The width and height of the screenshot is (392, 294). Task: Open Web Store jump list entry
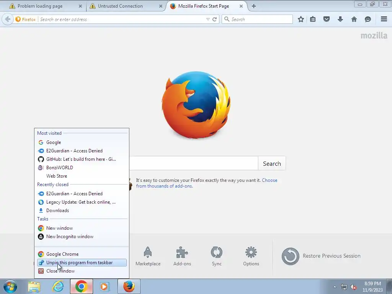[x=82, y=176]
